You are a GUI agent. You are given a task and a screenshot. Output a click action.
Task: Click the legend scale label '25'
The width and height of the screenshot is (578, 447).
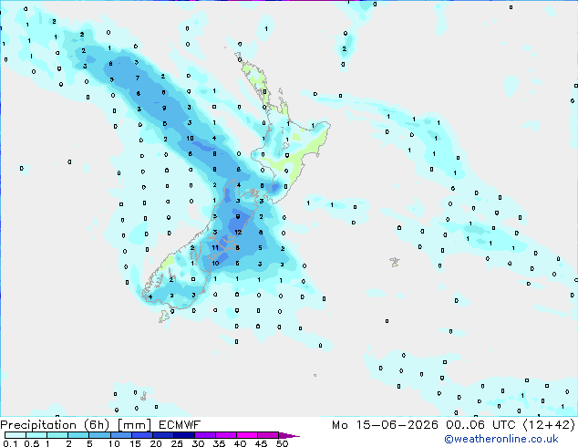[x=177, y=443]
